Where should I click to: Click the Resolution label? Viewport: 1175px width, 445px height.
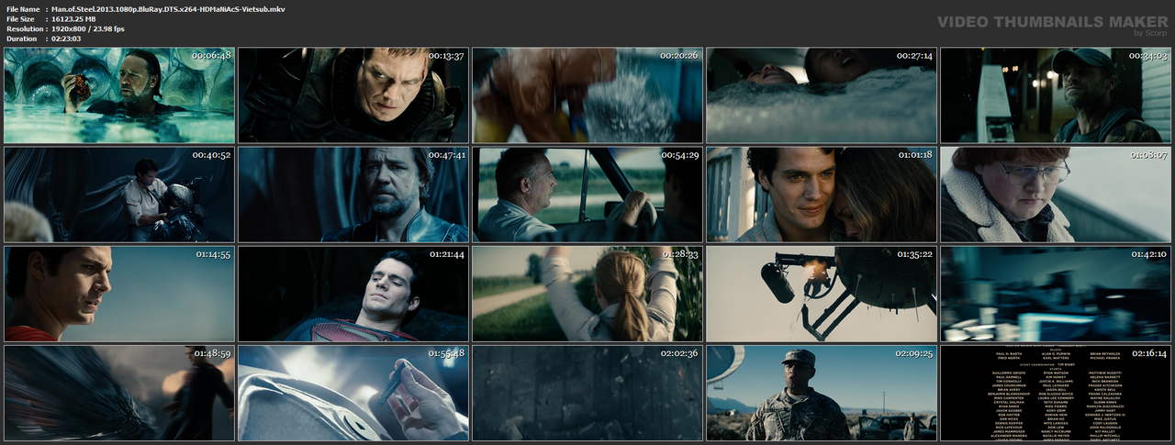pyautogui.click(x=24, y=28)
